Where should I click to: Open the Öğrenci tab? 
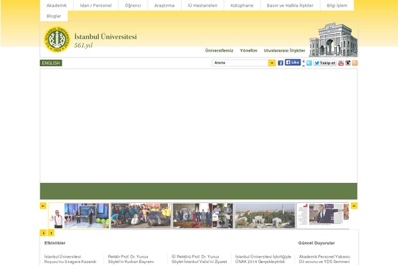133,5
